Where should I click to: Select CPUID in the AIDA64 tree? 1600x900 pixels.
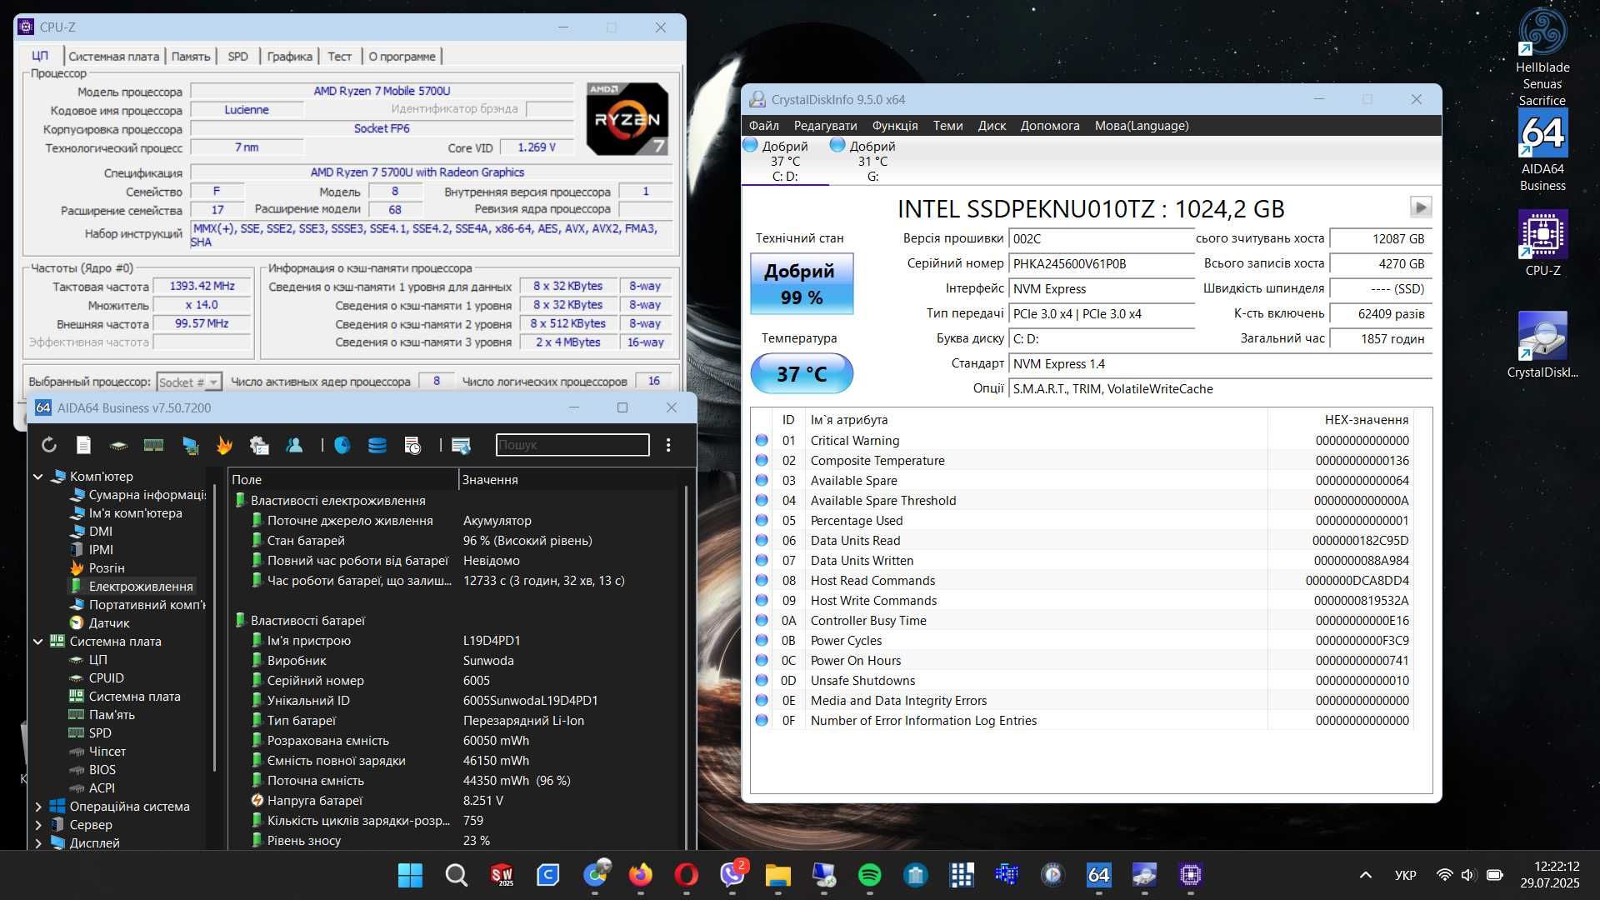click(x=96, y=678)
